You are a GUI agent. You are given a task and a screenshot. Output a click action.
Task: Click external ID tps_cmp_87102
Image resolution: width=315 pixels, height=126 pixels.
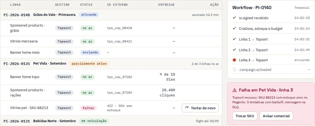pos(120,77)
